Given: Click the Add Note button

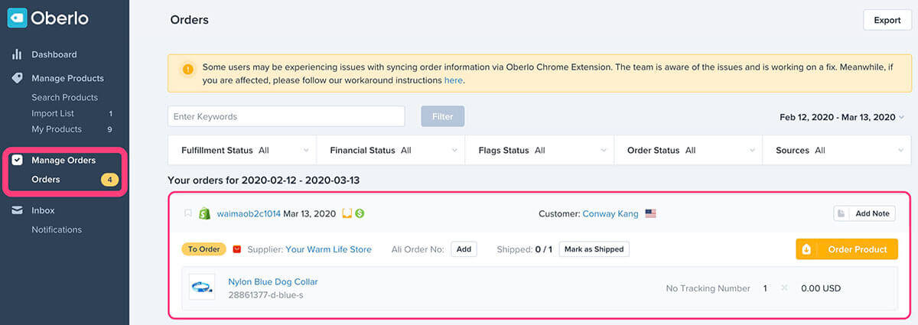Looking at the screenshot, I should click(864, 213).
